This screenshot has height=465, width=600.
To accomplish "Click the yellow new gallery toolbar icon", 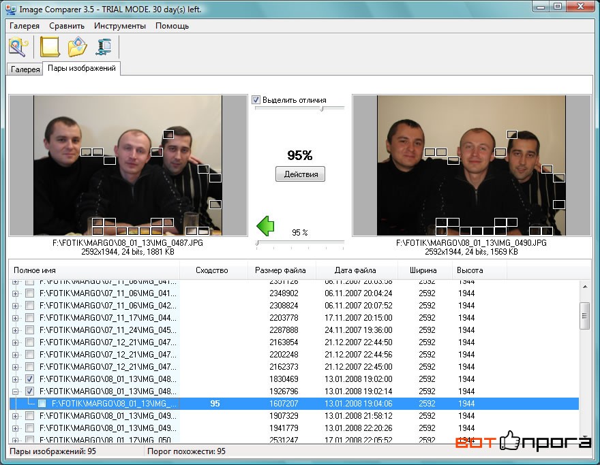I will (x=50, y=47).
